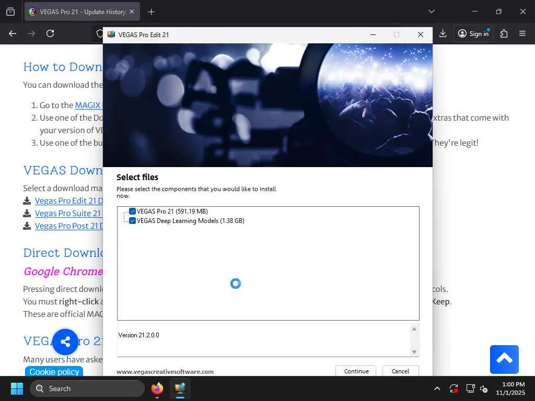Open network status tray icon
This screenshot has height=401, width=535.
[x=471, y=388]
